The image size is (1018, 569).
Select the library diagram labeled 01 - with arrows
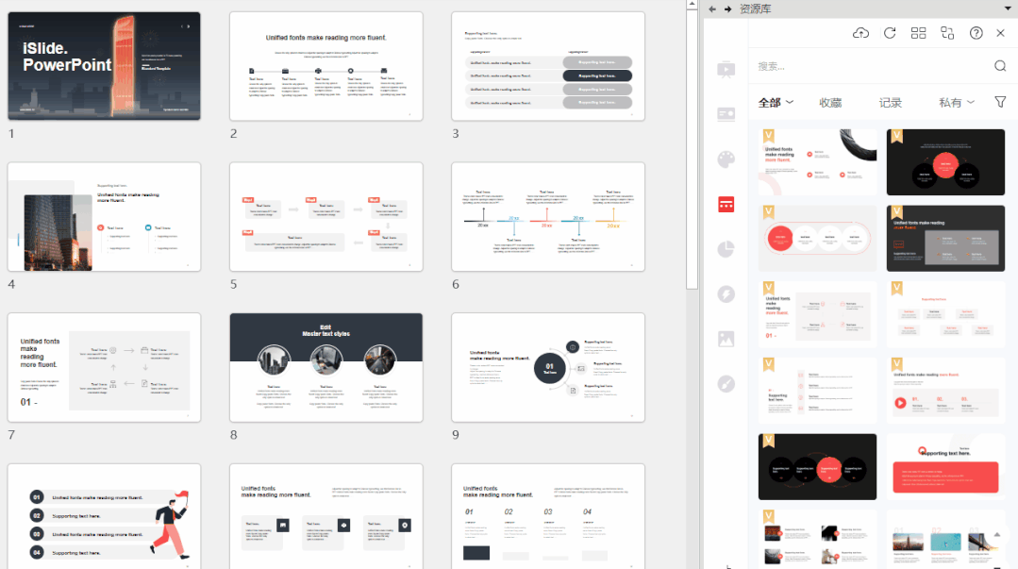click(817, 314)
